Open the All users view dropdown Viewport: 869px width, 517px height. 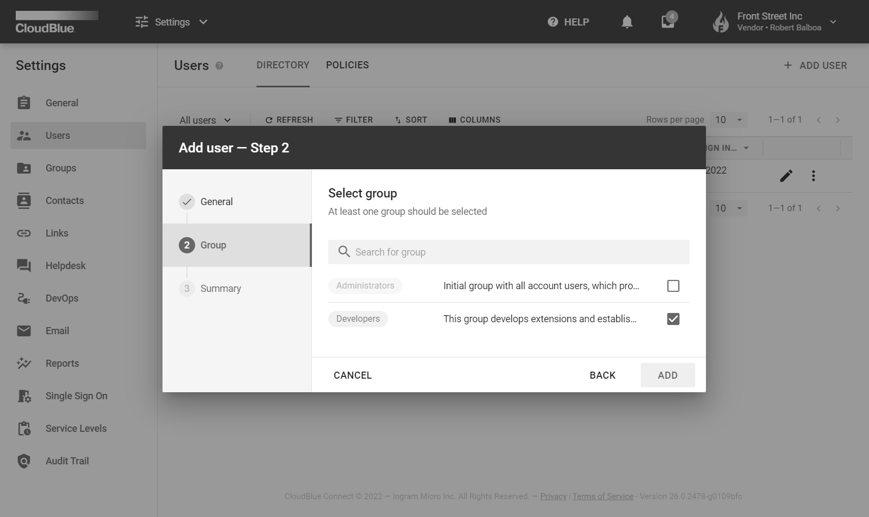click(205, 120)
